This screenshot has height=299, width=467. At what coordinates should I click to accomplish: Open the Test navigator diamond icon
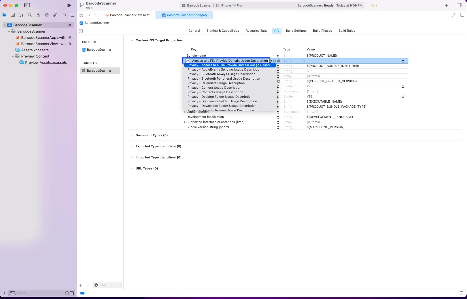point(47,15)
